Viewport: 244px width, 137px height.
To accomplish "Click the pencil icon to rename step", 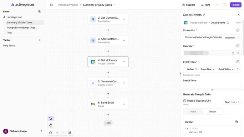I will coord(204,15).
